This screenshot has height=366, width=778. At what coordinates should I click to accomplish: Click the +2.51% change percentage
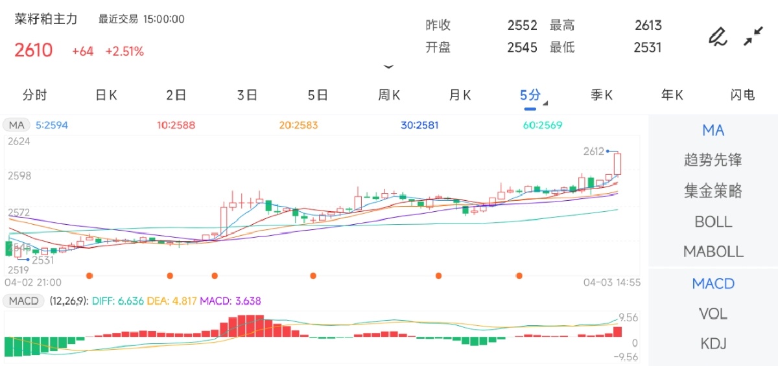pos(124,51)
